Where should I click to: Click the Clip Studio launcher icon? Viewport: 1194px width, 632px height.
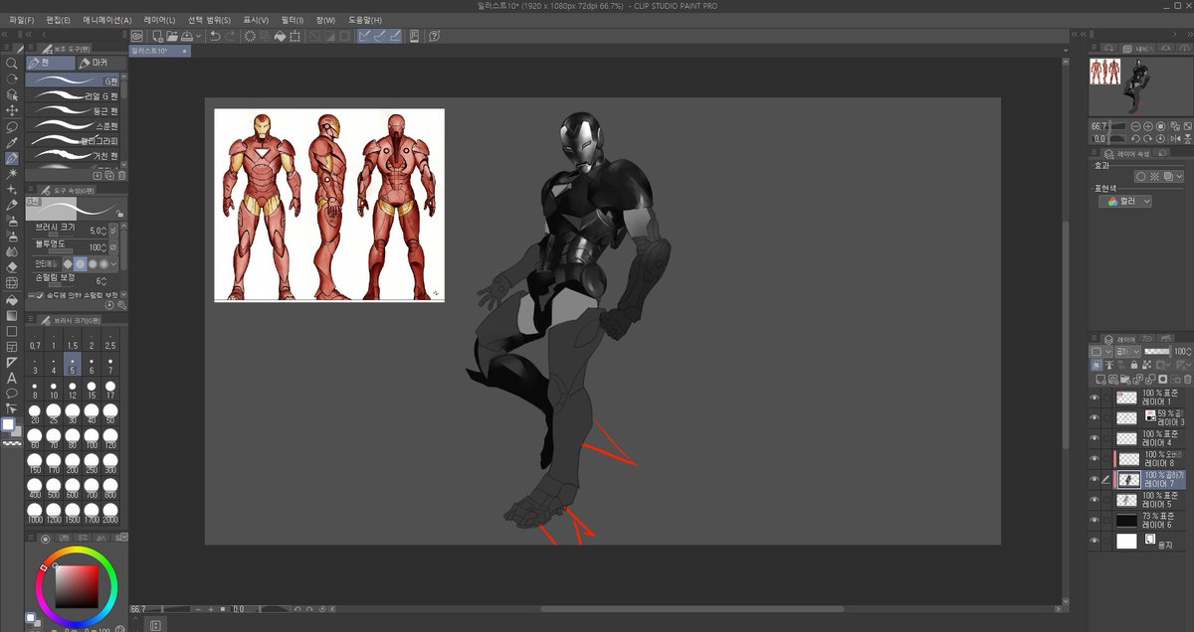(137, 36)
